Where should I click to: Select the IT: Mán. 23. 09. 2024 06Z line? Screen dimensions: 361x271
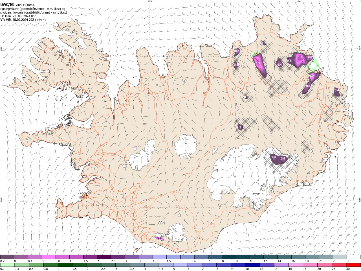point(18,16)
